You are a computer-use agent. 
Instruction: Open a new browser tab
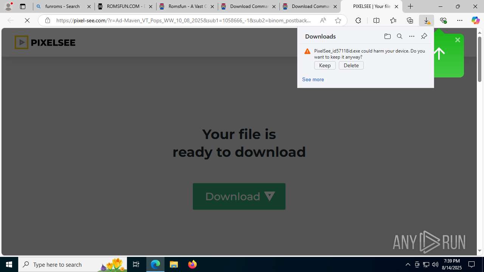coord(411,6)
